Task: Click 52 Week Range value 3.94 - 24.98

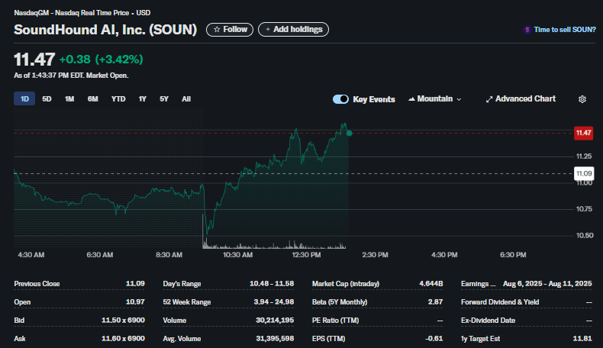Action: [x=274, y=302]
